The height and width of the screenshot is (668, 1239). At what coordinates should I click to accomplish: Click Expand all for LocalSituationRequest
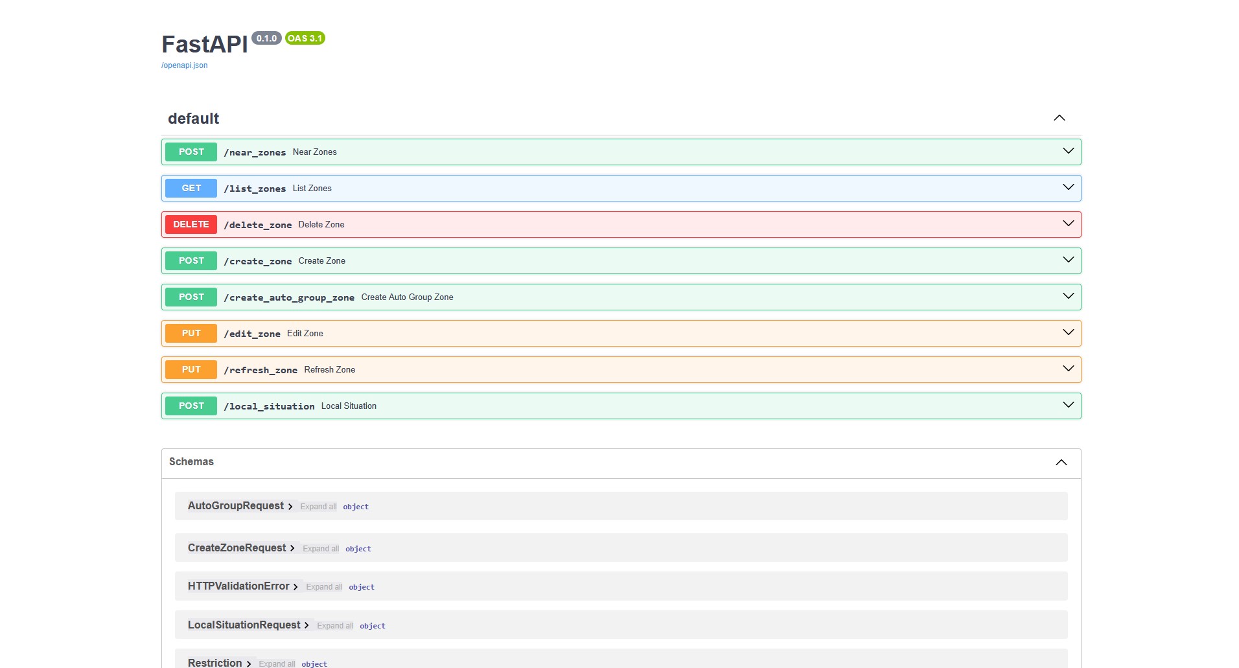pos(335,626)
